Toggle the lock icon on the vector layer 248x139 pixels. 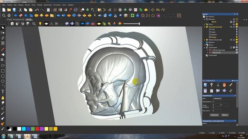[x=231, y=22]
